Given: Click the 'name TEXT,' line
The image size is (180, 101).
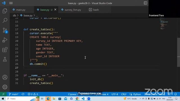Looking at the screenshot, I should click(x=44, y=45).
